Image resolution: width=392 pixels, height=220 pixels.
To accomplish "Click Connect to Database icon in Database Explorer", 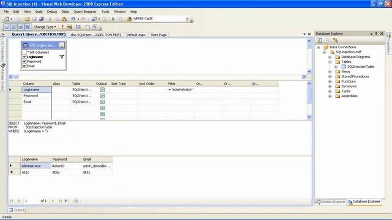I will click(x=335, y=40).
